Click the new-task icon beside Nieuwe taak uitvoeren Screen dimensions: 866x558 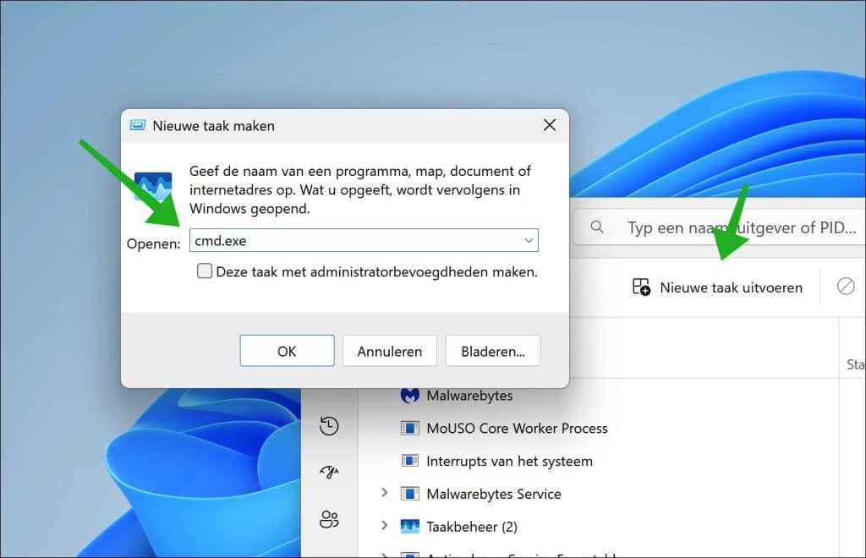[640, 287]
